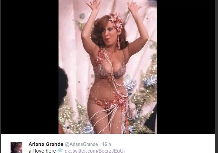The image size is (218, 153).
Task: Click the blue metallic bow decoration
Action: [x=150, y=81]
